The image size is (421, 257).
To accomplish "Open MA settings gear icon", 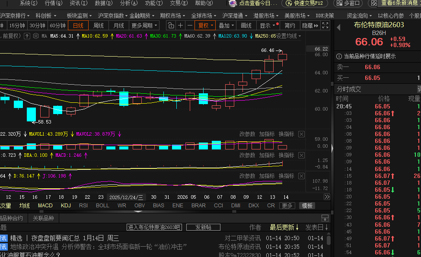I will click(36, 36).
